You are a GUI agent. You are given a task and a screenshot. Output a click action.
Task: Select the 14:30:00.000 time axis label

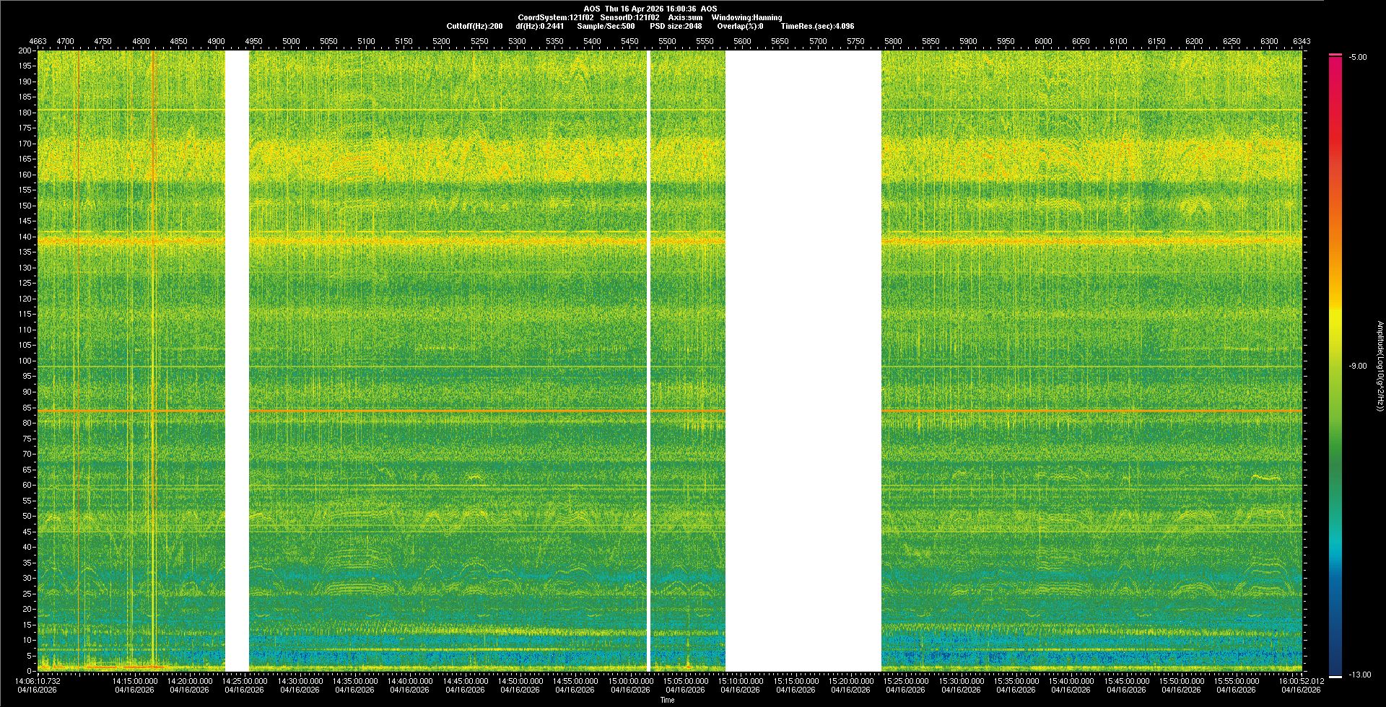[x=300, y=681]
